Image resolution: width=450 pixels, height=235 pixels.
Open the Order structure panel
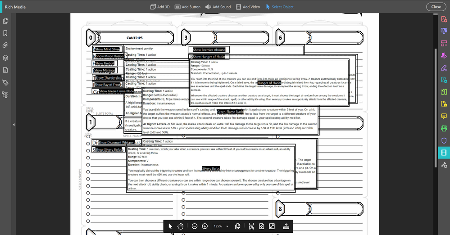tap(5, 95)
